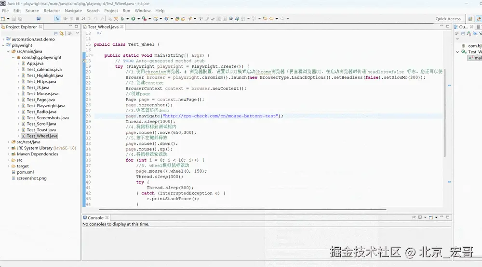This screenshot has height=267, width=482.
Task: Select Test_Screenshots.java in Project Explorer
Action: pos(48,118)
